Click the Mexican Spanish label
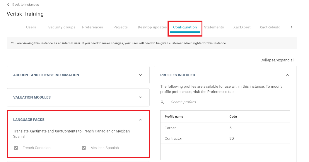Screen dimensions: 309x162 click(x=105, y=148)
